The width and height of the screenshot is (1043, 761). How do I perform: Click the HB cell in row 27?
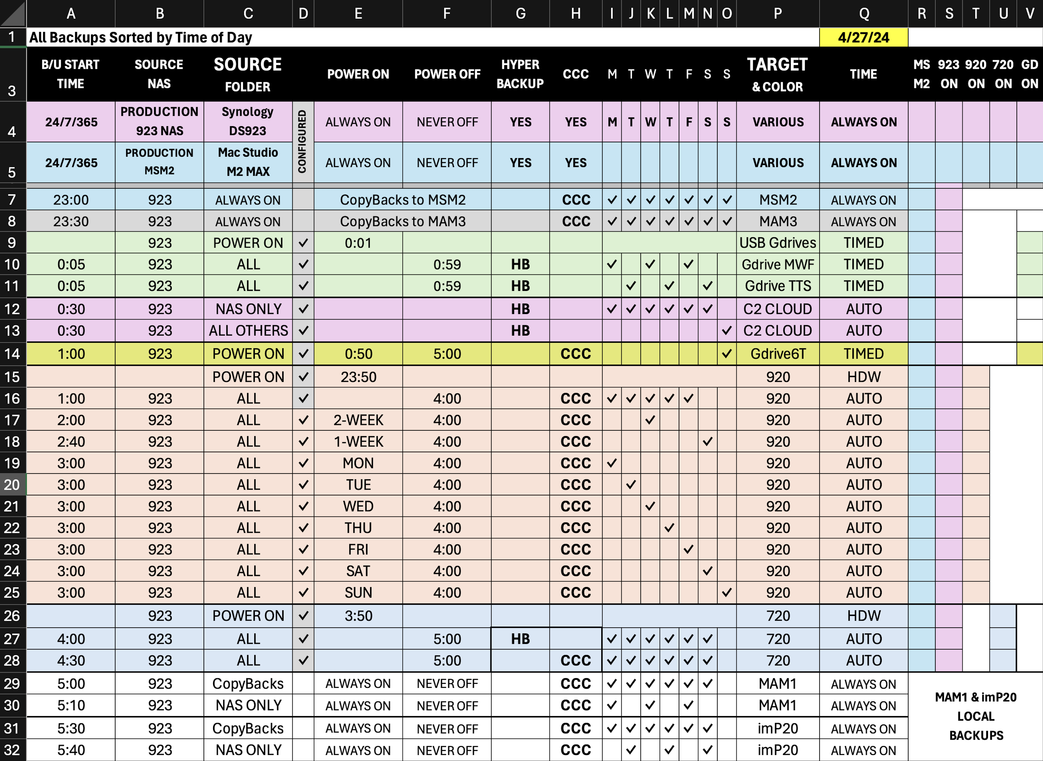[x=520, y=639]
